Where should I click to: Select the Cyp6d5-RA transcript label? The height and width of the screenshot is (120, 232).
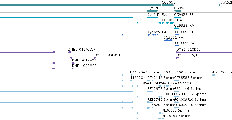click(x=157, y=15)
